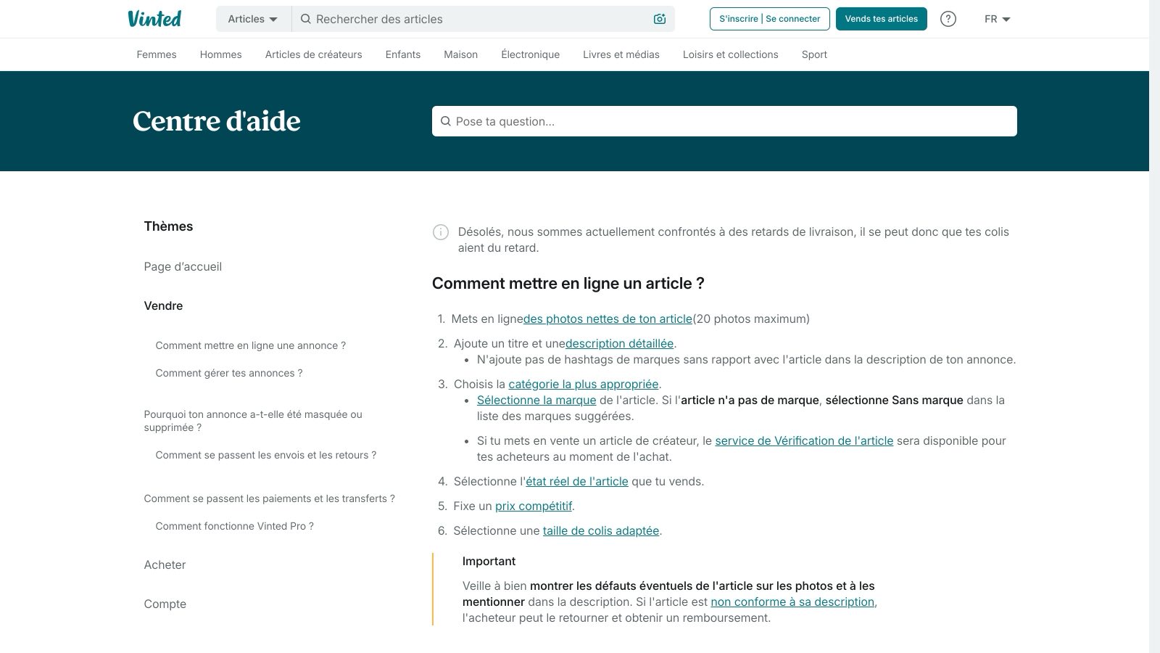
Task: Click Vends tes articles button
Action: point(882,19)
